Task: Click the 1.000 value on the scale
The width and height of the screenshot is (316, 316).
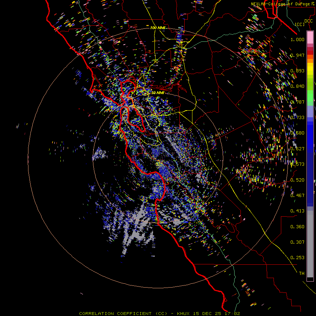Action: [x=297, y=39]
